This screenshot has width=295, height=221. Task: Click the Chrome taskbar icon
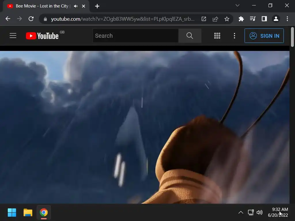click(44, 213)
